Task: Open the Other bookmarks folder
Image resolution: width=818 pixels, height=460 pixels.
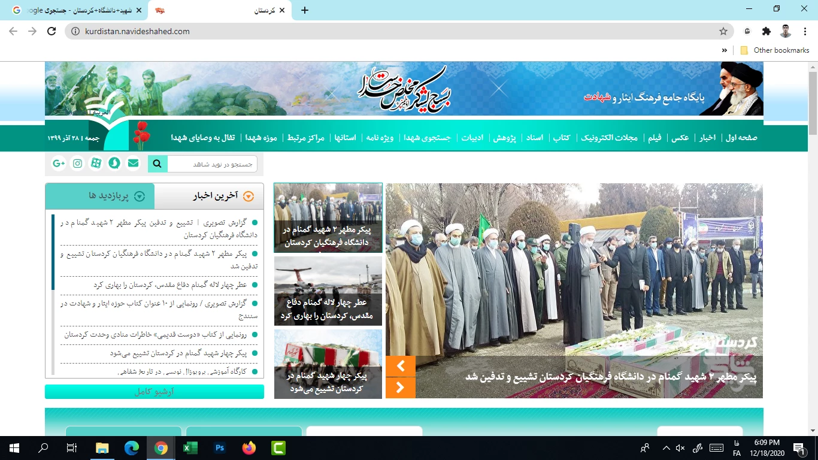Action: (775, 50)
